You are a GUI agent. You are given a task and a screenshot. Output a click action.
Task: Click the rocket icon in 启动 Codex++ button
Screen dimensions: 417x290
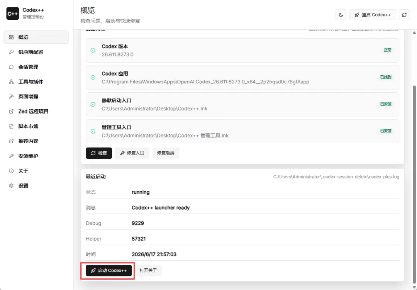click(x=93, y=271)
